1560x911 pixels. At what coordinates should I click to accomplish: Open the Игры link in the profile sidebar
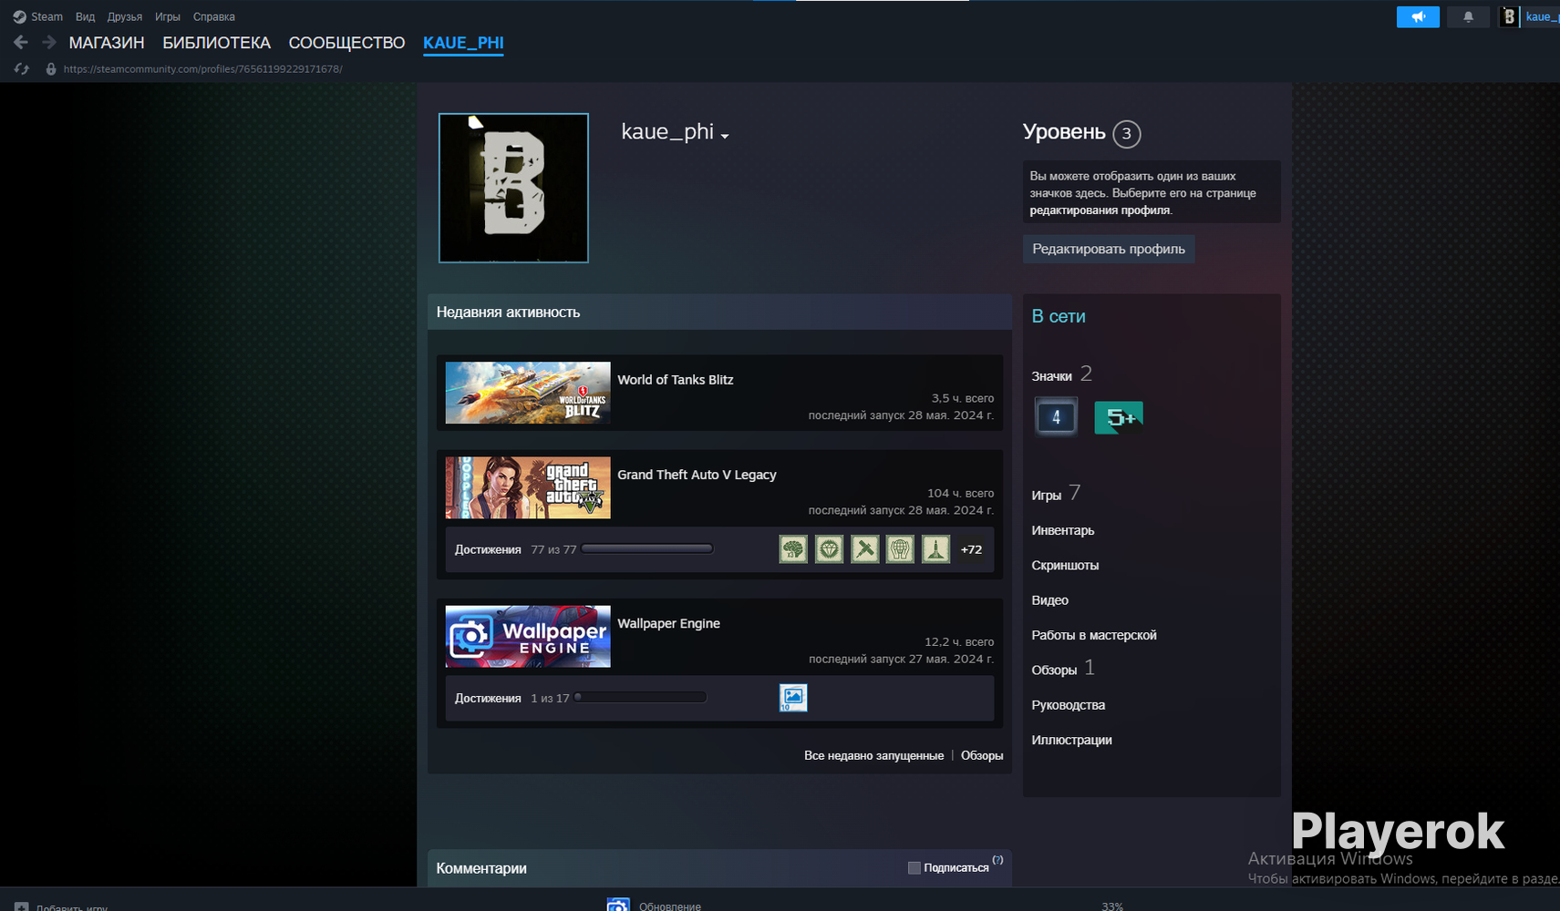[x=1047, y=496]
